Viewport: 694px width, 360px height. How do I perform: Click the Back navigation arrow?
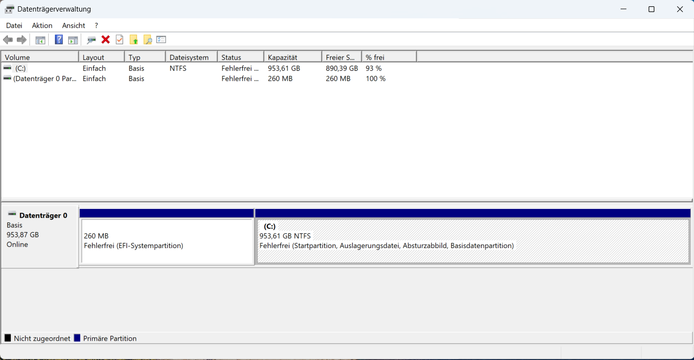coord(8,40)
